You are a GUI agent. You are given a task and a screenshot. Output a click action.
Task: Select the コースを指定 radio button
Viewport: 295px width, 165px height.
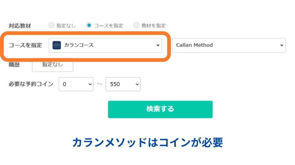pyautogui.click(x=89, y=25)
